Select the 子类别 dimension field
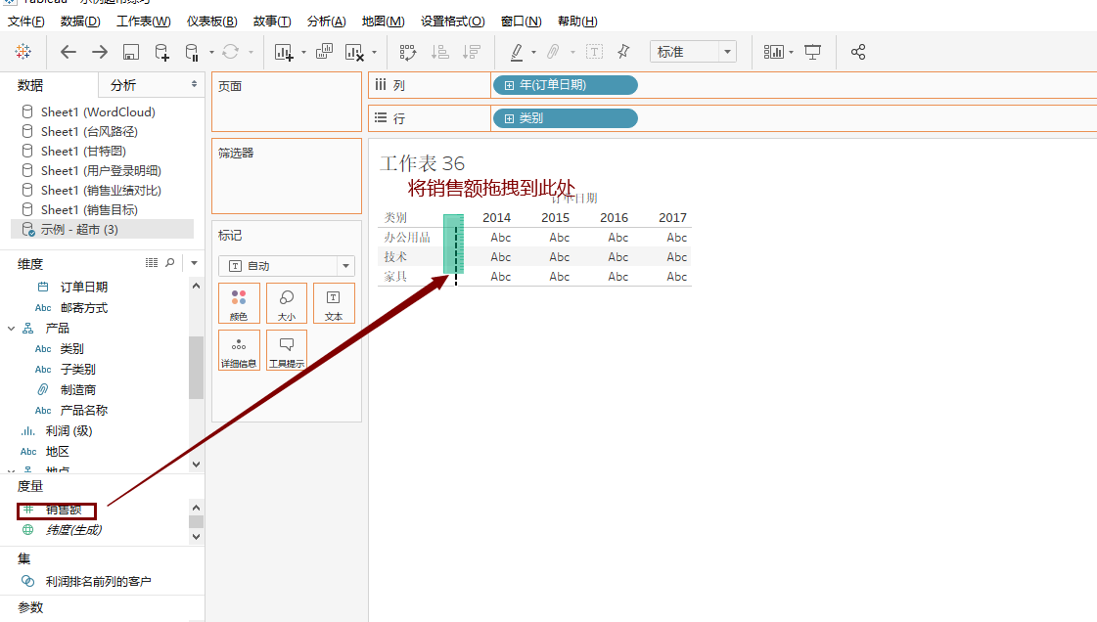Screen dimensions: 1097x622 point(77,369)
